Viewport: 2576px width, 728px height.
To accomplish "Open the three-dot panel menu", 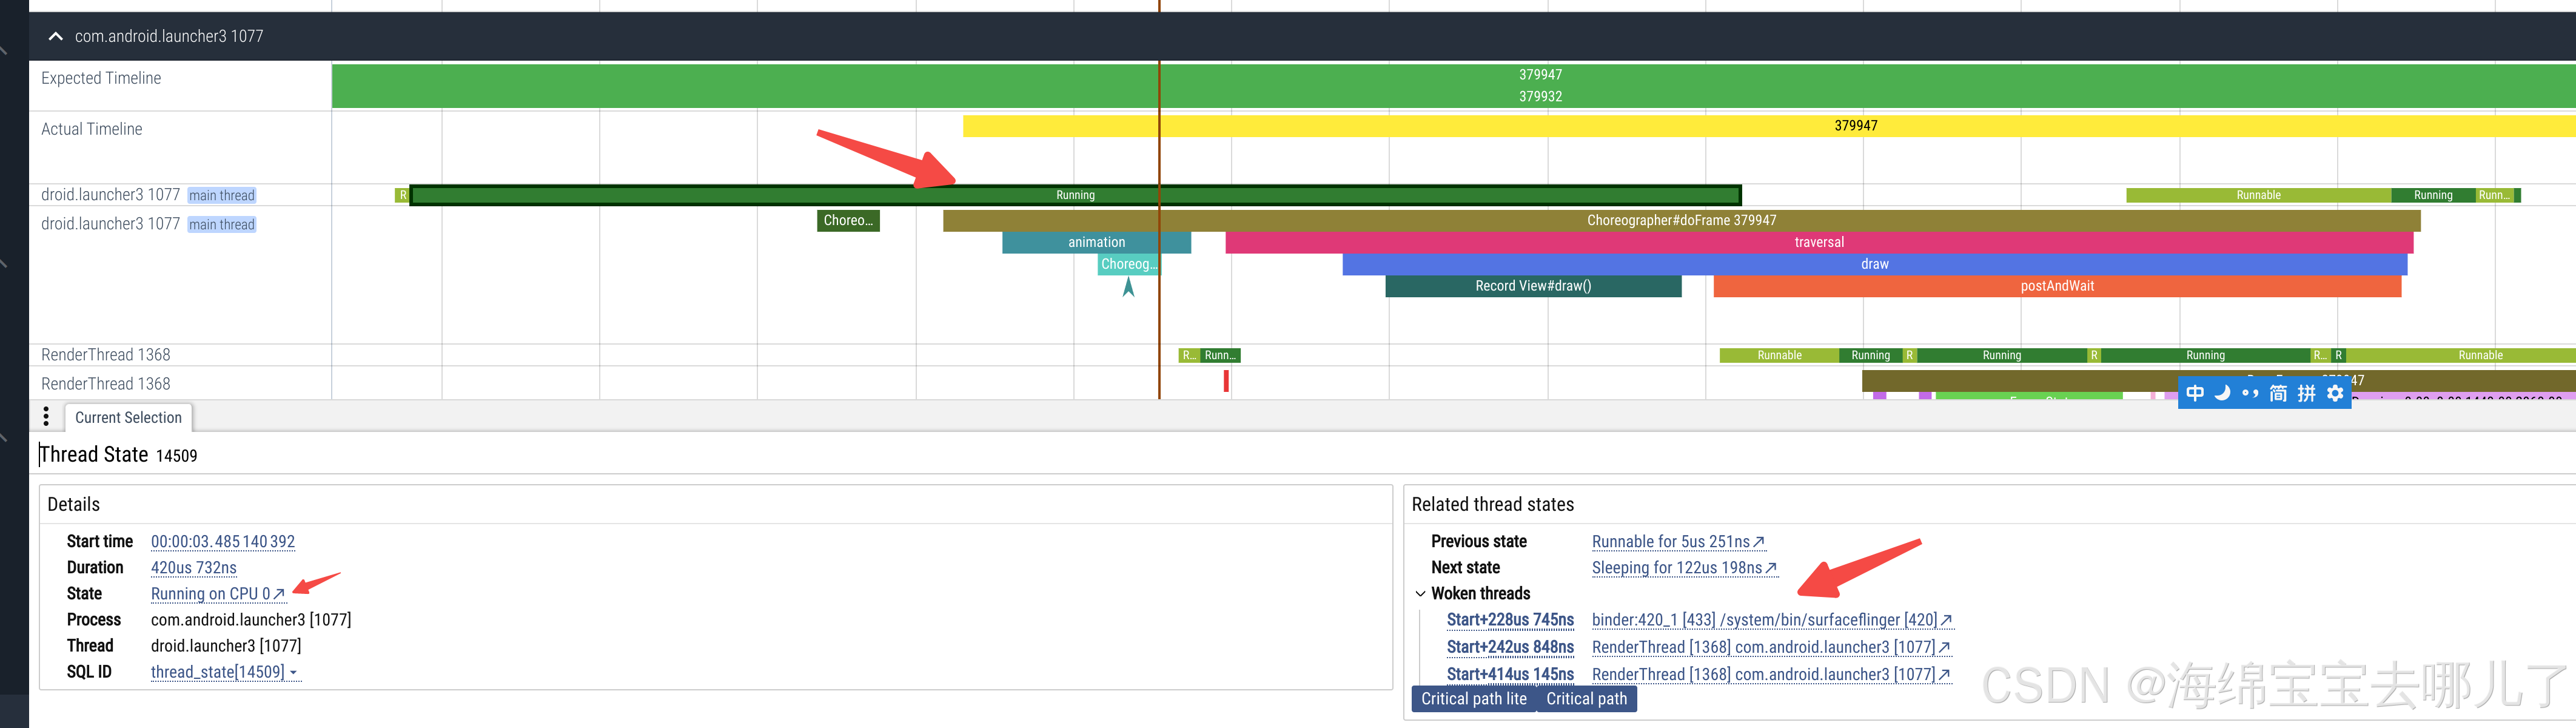I will 46,416.
